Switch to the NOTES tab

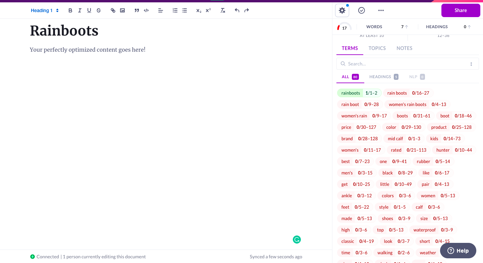[405, 48]
